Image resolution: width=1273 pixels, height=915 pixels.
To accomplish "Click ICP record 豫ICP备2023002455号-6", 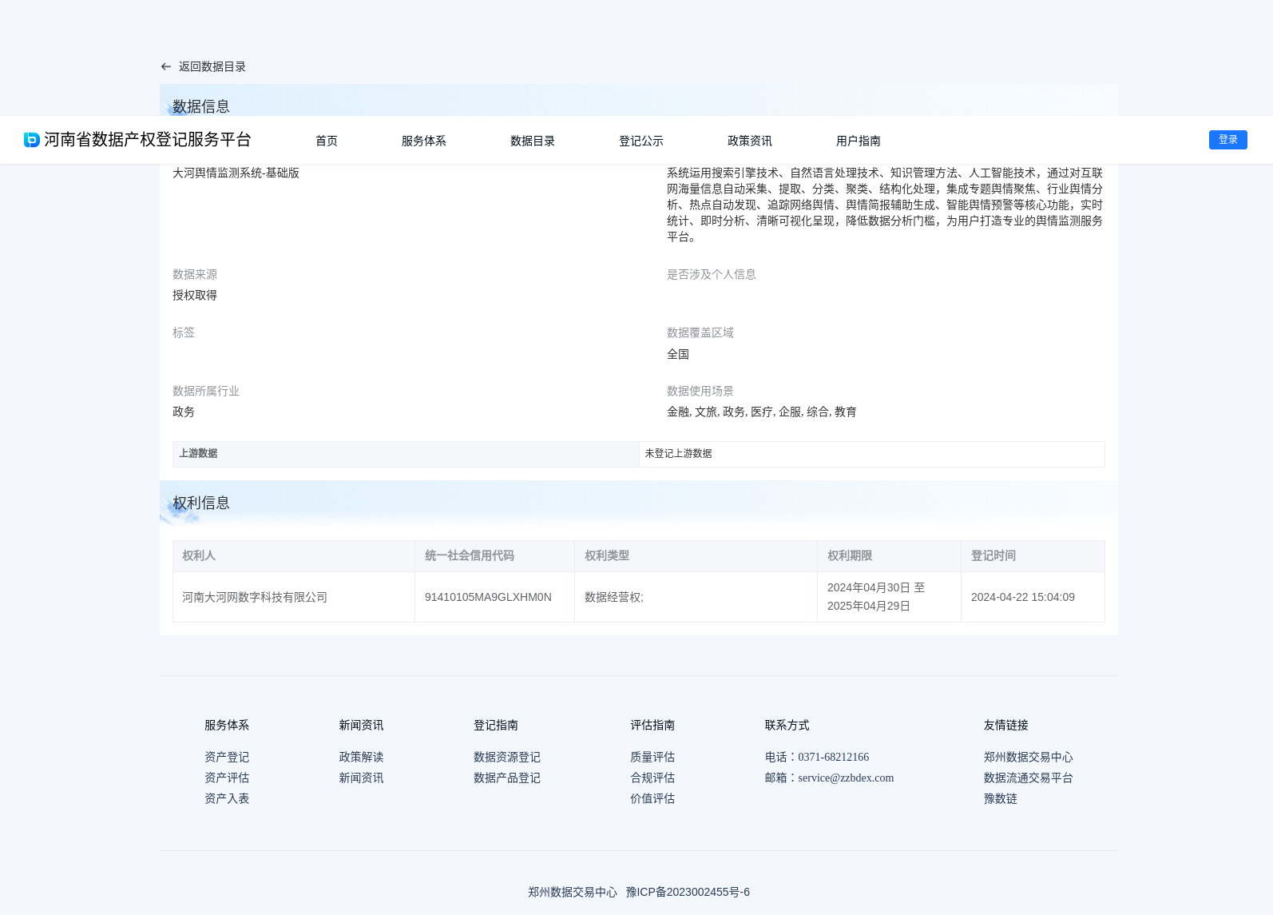I will coord(688,892).
